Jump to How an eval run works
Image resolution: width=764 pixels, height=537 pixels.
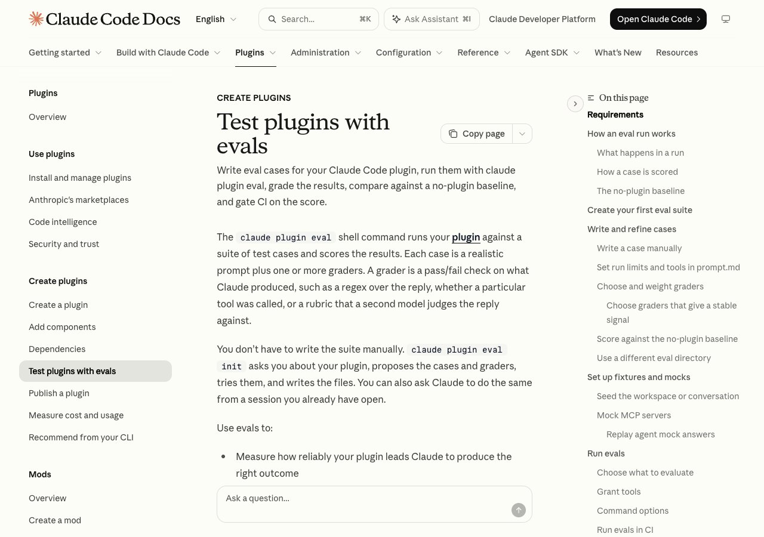[631, 134]
